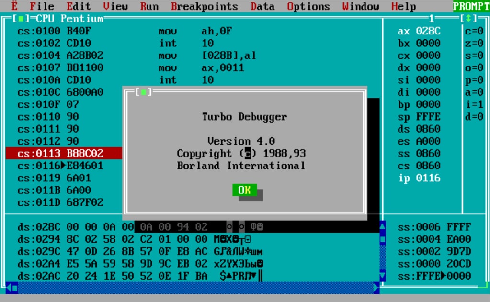
Task: Click the memory dump scrollbar down arrow
Action: coord(383,276)
